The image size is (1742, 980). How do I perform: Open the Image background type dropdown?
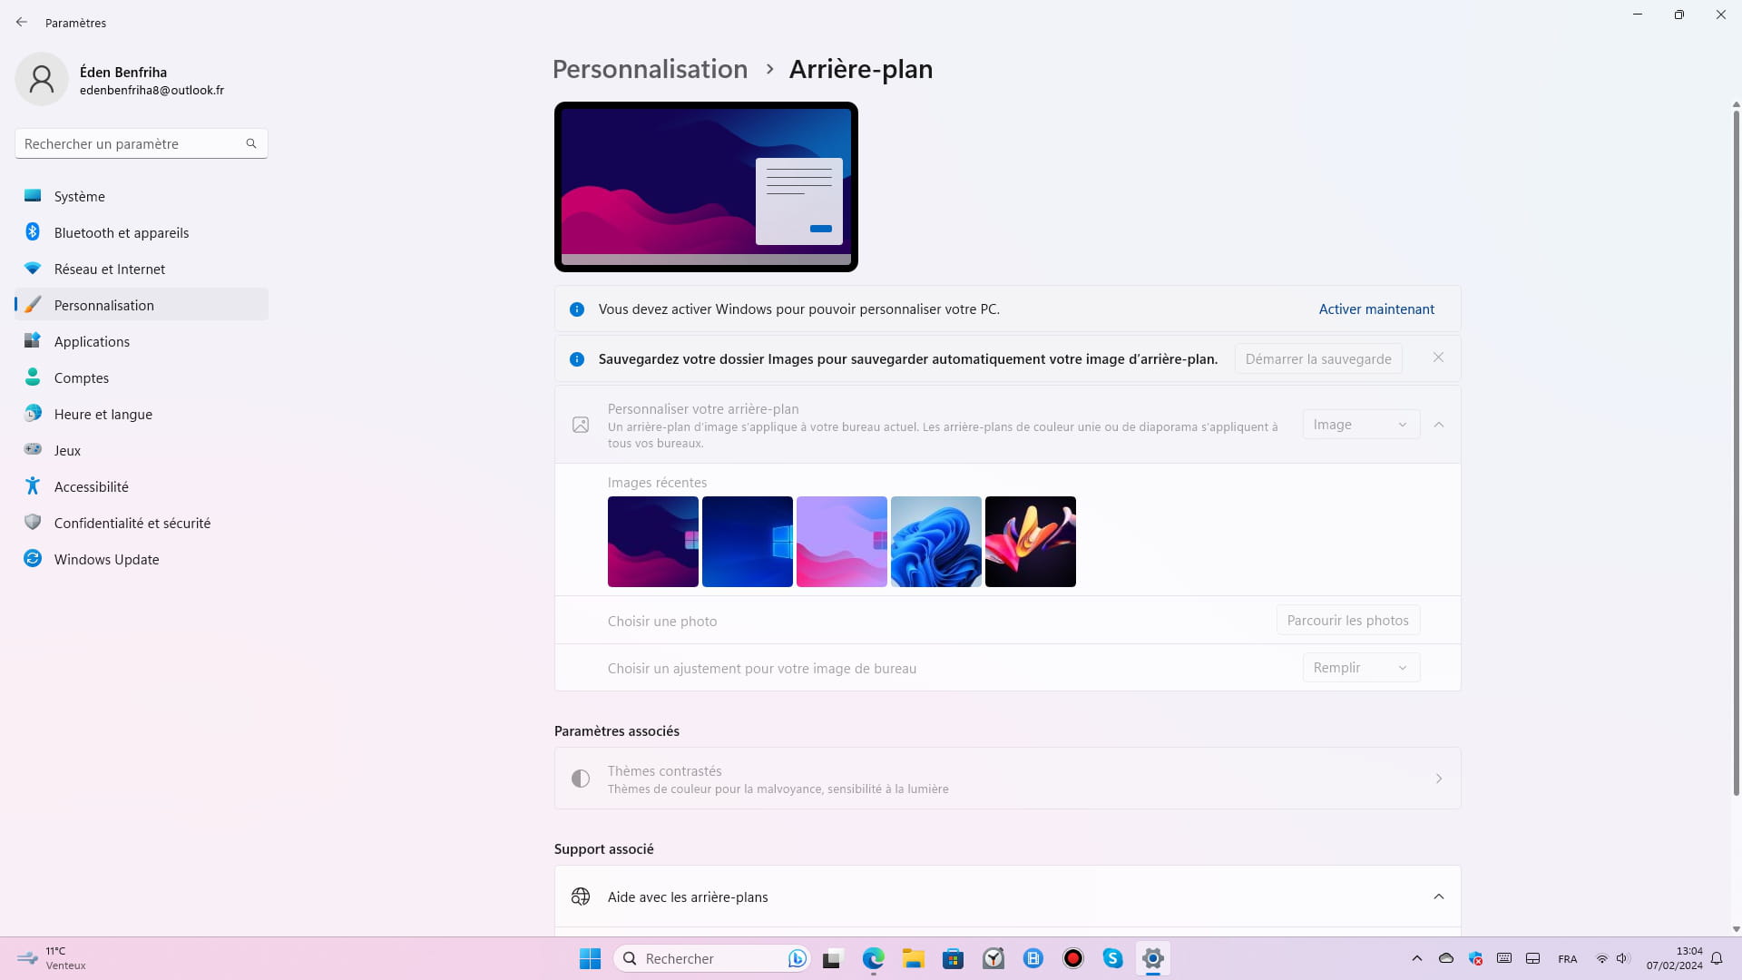point(1361,425)
